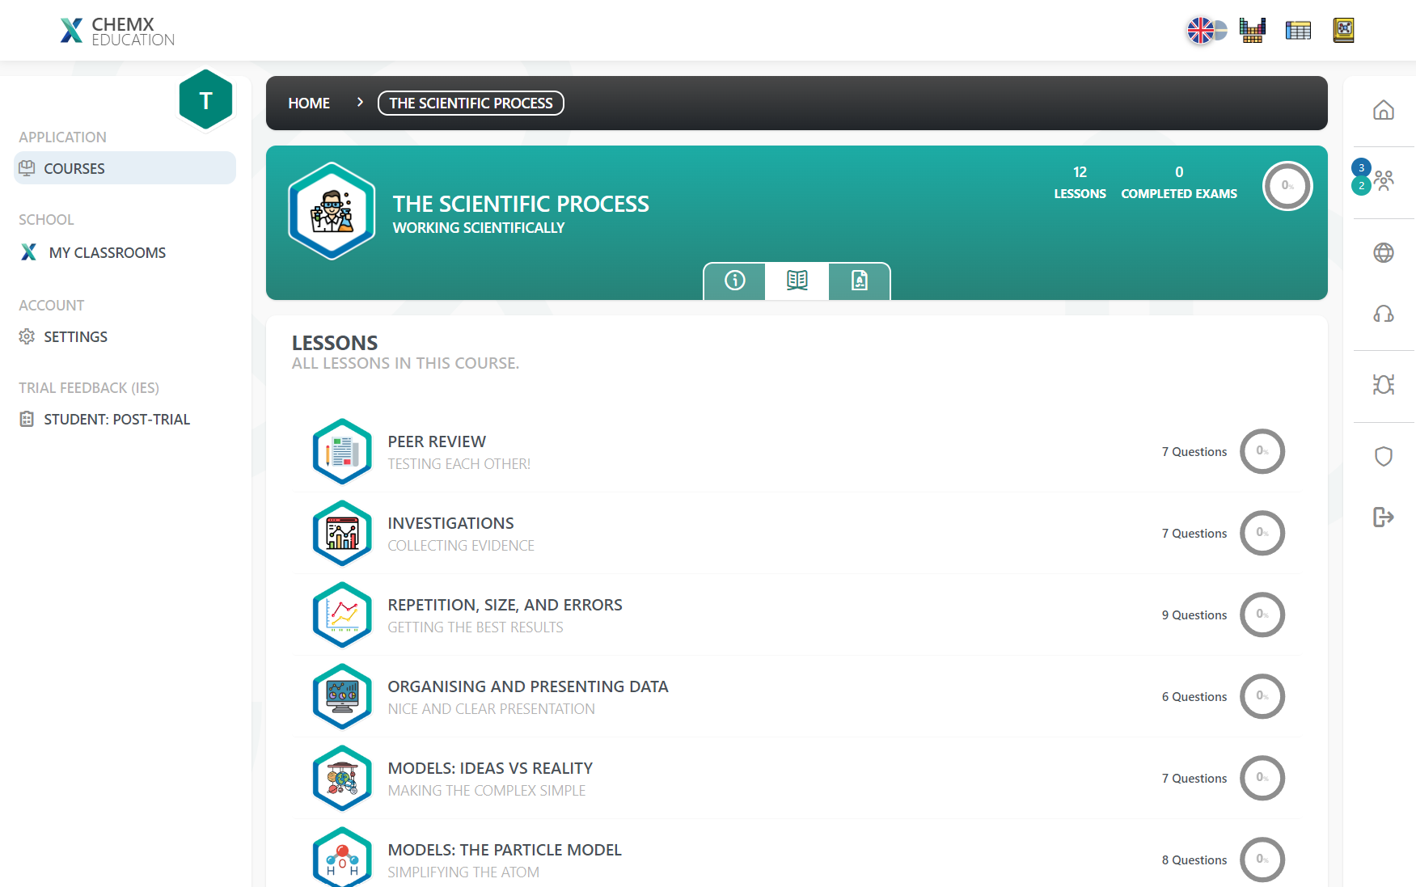Screen dimensions: 1416x887
Task: Open the periodic table bar-chart icon
Action: [1252, 31]
